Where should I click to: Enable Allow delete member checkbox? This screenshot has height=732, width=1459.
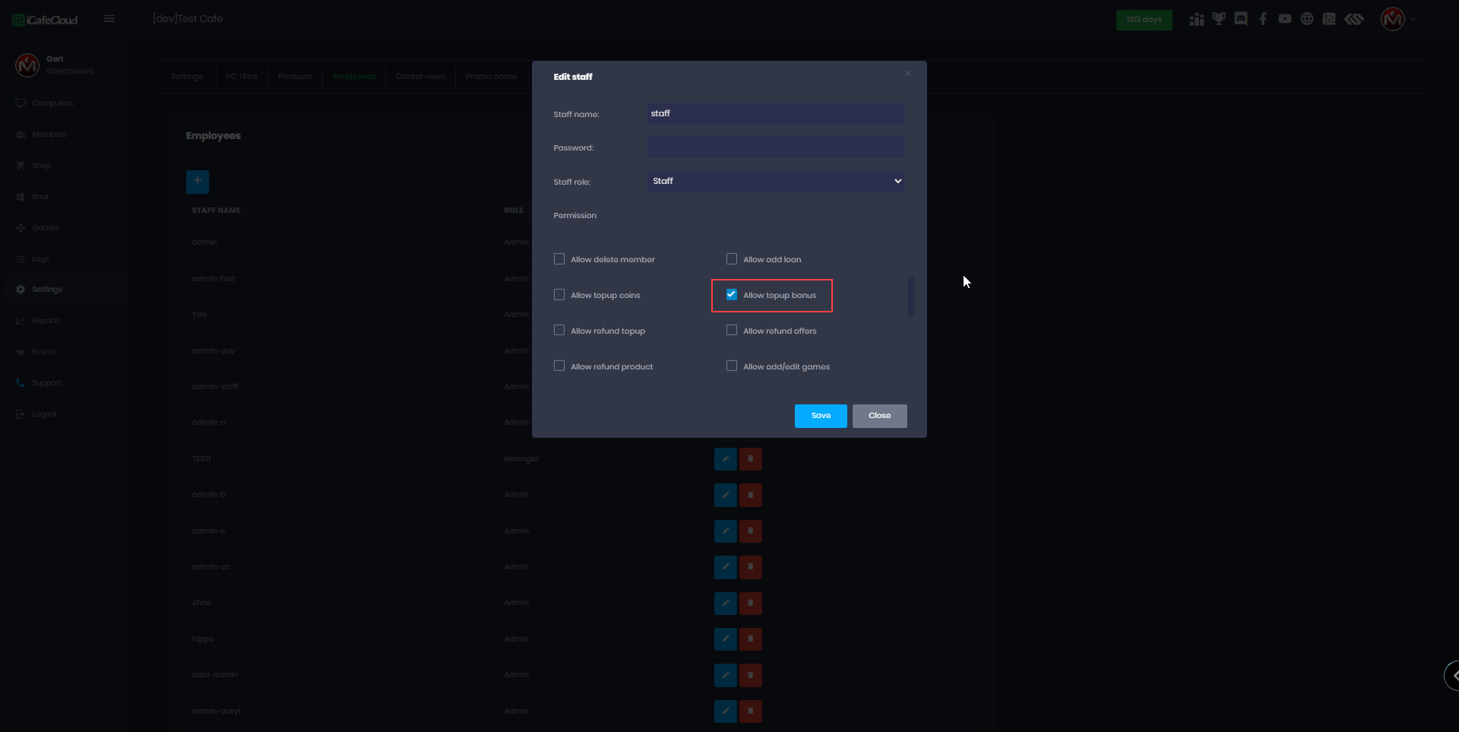tap(559, 259)
